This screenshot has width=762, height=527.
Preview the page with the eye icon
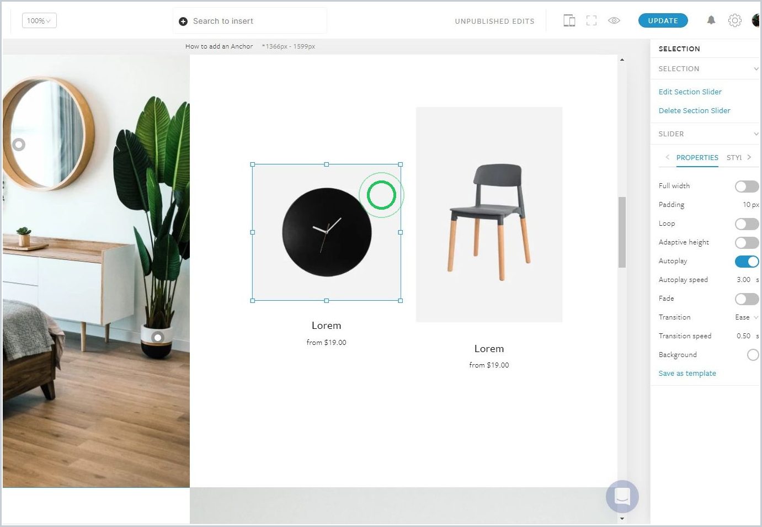pos(614,20)
